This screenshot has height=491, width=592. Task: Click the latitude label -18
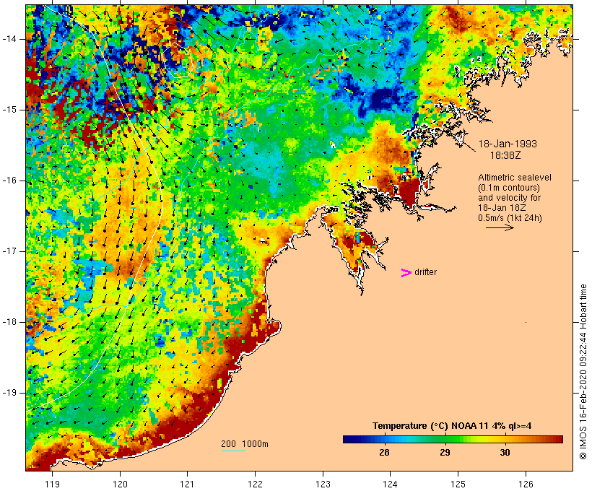click(9, 322)
